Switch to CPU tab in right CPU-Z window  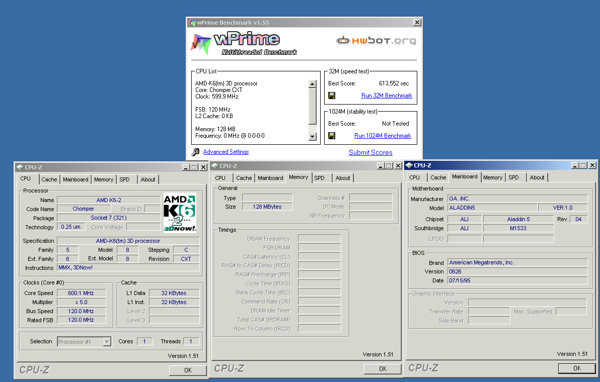[414, 177]
